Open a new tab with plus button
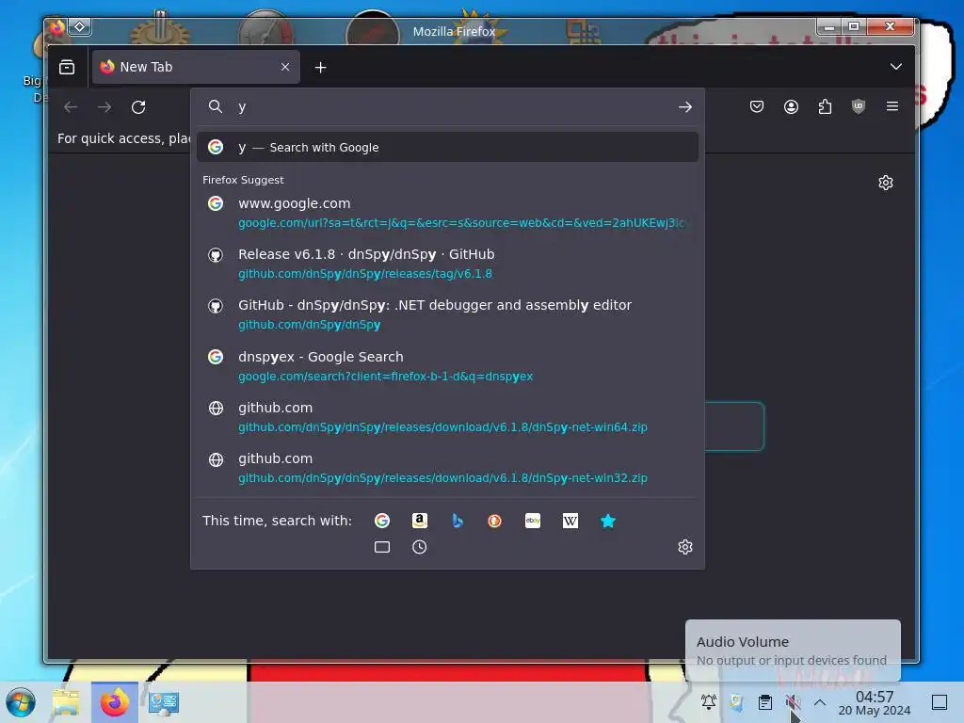Image resolution: width=964 pixels, height=723 pixels. (320, 68)
